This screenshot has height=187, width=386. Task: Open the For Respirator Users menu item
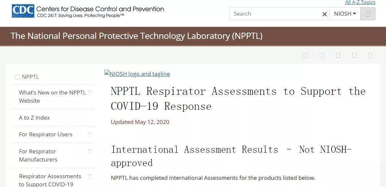(46, 134)
